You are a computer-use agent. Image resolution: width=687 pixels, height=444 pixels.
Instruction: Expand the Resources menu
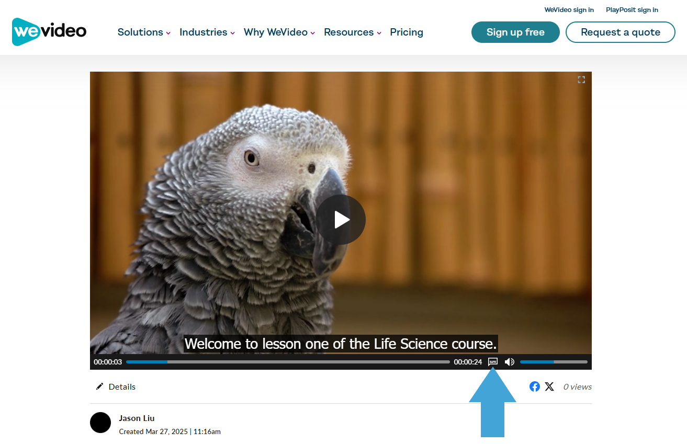[352, 32]
